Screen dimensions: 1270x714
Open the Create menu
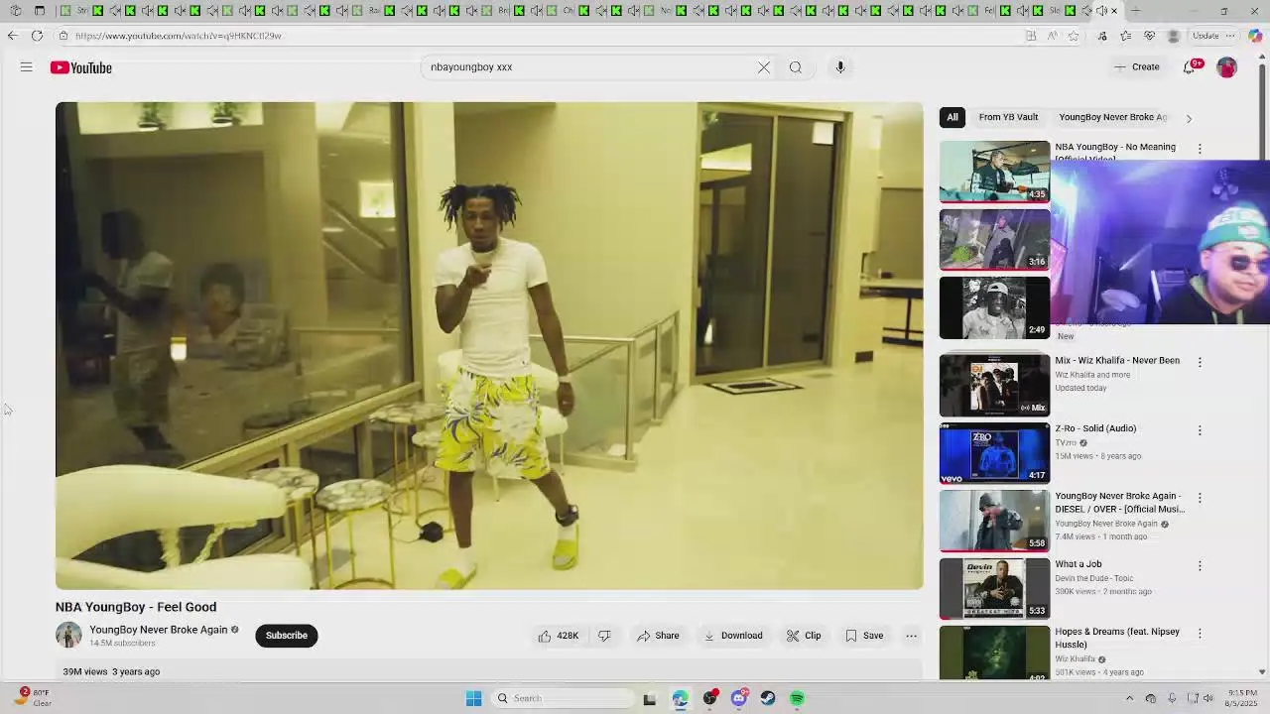tap(1137, 67)
